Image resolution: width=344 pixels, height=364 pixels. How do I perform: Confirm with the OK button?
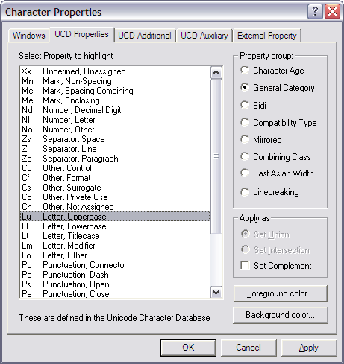[x=188, y=348]
